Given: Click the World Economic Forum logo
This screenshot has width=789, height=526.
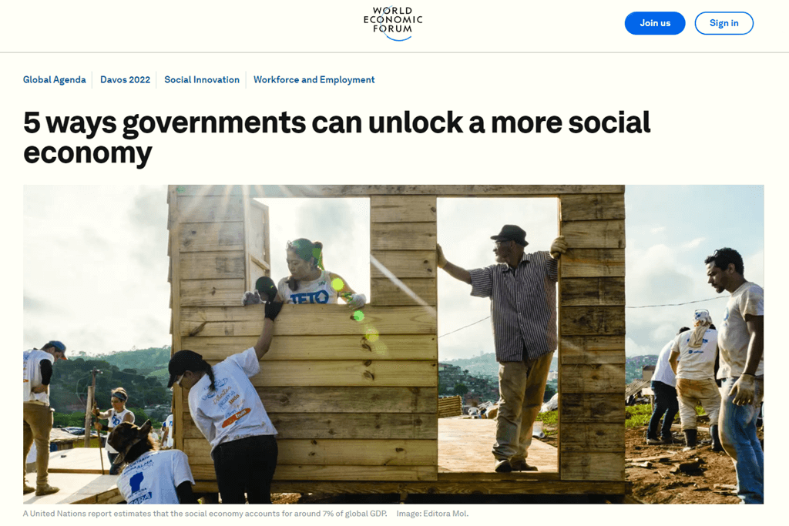Looking at the screenshot, I should point(393,23).
